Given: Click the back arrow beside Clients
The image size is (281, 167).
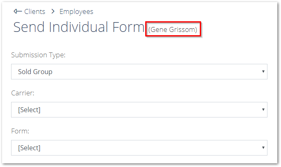Looking at the screenshot, I should 17,11.
